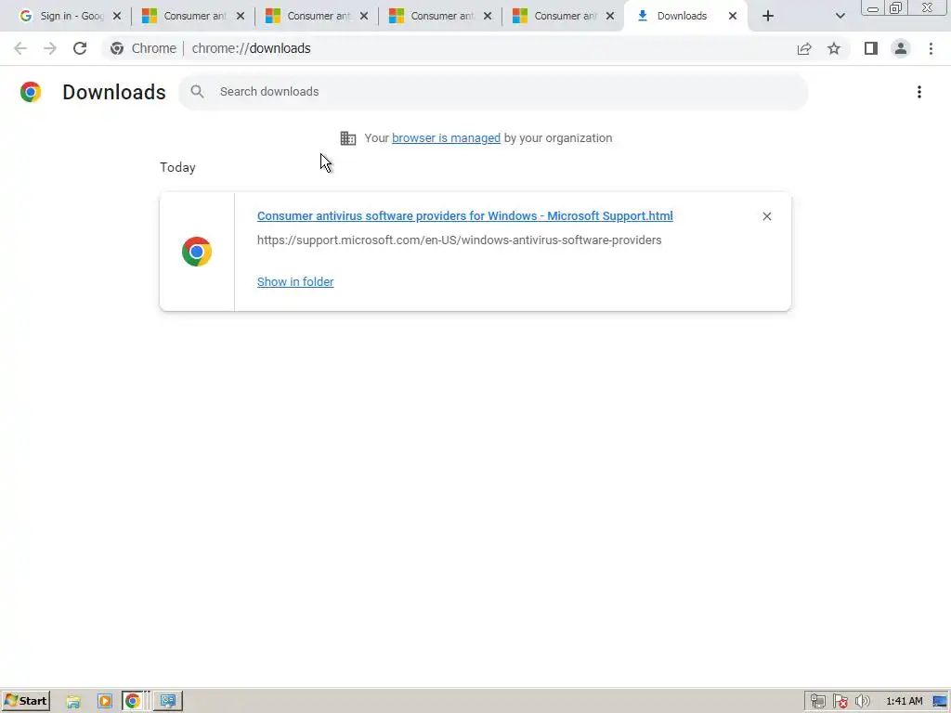Close the Downloads tab

(733, 16)
